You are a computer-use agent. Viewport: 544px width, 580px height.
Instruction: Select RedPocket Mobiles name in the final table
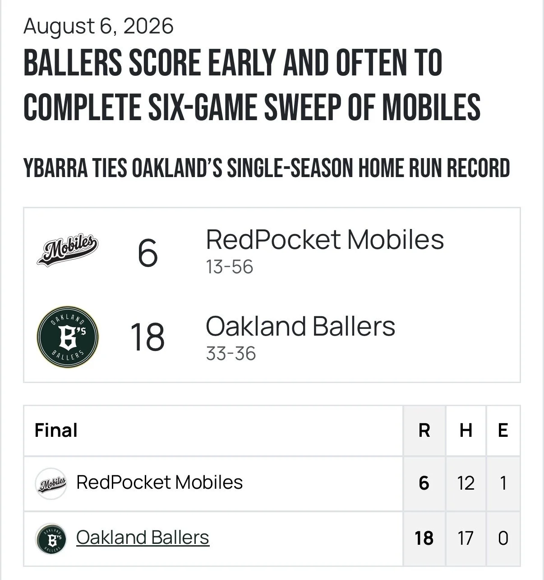click(160, 482)
